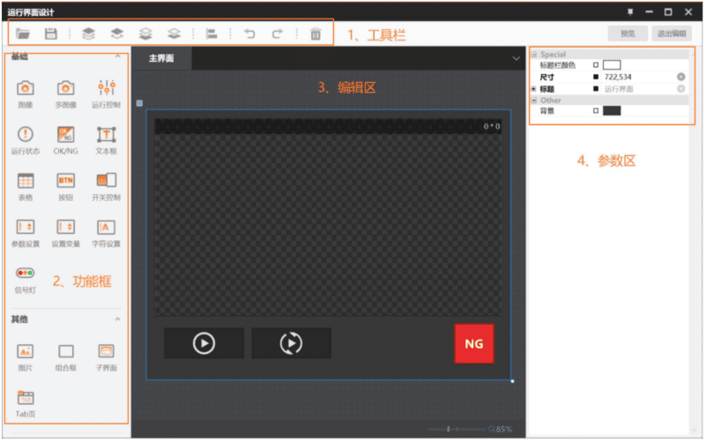706x441 pixels.
Task: Click the 运行界面 title field
Action: pos(639,89)
